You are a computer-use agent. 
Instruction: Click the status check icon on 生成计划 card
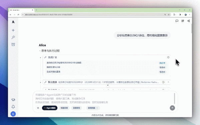click(x=168, y=57)
